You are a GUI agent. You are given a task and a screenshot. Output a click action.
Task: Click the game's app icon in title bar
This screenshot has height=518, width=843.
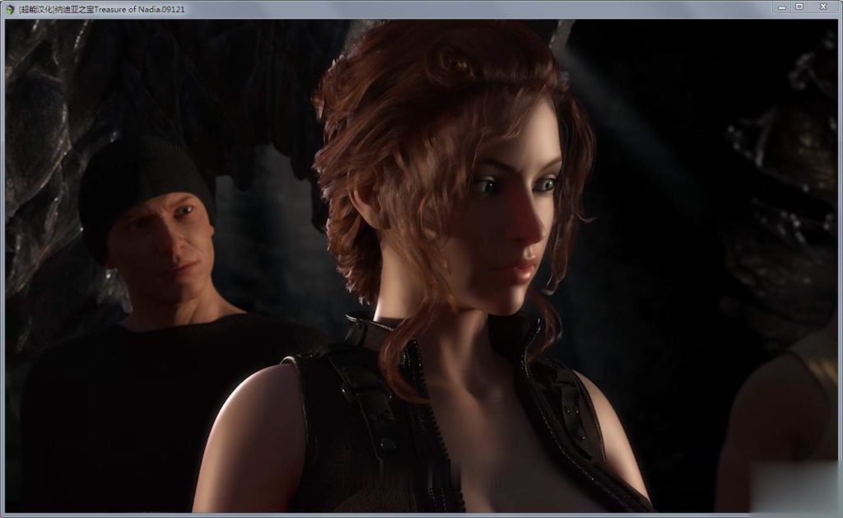pos(10,8)
